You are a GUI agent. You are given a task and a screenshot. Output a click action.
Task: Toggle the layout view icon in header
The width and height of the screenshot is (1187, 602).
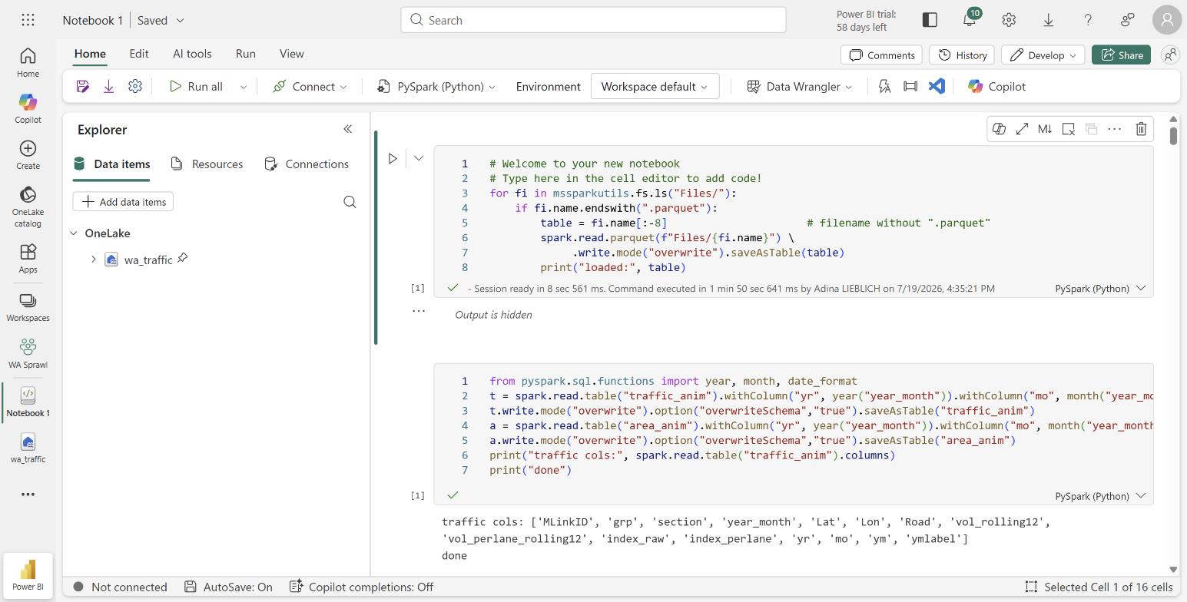point(930,20)
